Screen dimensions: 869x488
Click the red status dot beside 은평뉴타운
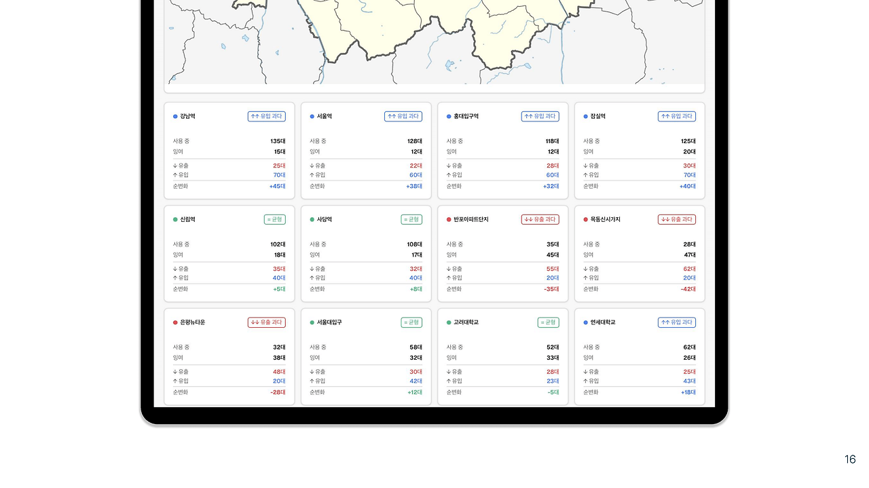point(175,322)
